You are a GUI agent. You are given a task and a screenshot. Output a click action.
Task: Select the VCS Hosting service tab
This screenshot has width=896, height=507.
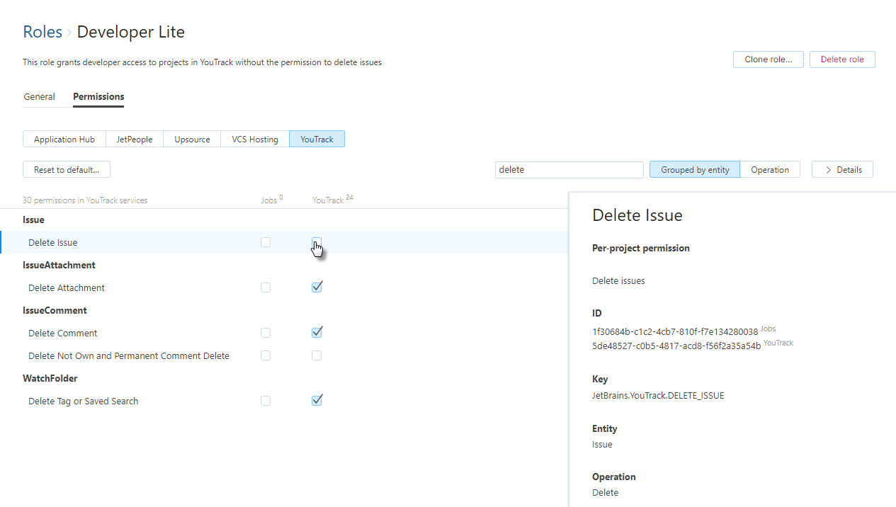254,139
